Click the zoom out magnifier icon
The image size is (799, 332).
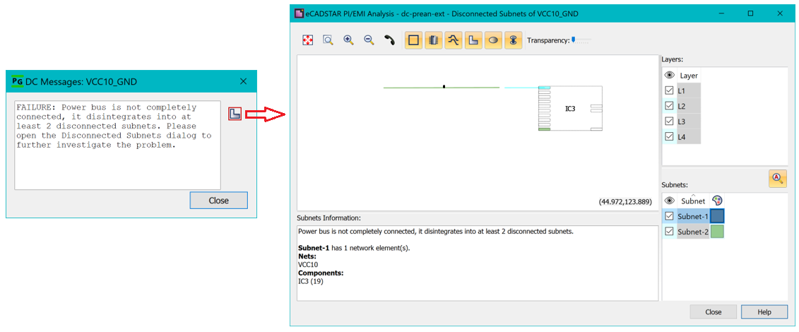[x=369, y=40]
